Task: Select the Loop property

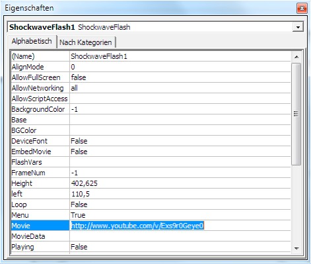Action: [40, 204]
